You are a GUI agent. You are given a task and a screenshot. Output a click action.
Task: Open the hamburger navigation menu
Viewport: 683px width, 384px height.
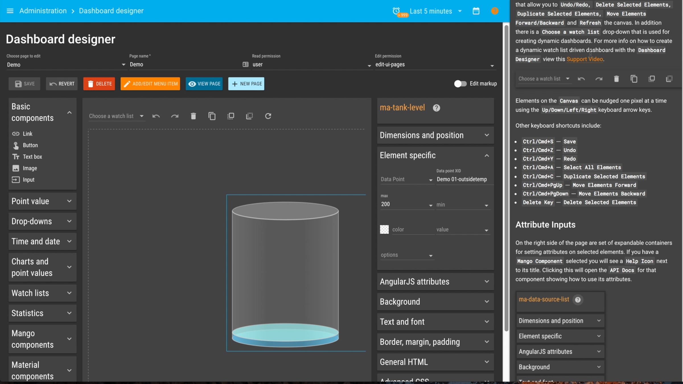[x=10, y=11]
